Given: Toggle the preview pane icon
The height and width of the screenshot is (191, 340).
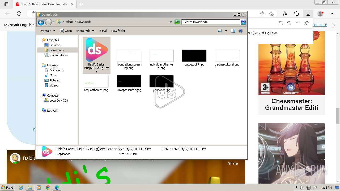Looking at the screenshot, I should 233,31.
